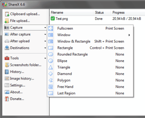Sort by Status column header

tap(102, 13)
